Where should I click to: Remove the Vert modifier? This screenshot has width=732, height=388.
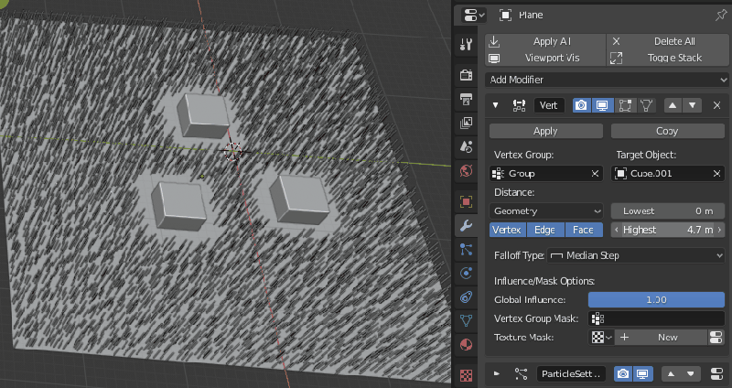(717, 105)
